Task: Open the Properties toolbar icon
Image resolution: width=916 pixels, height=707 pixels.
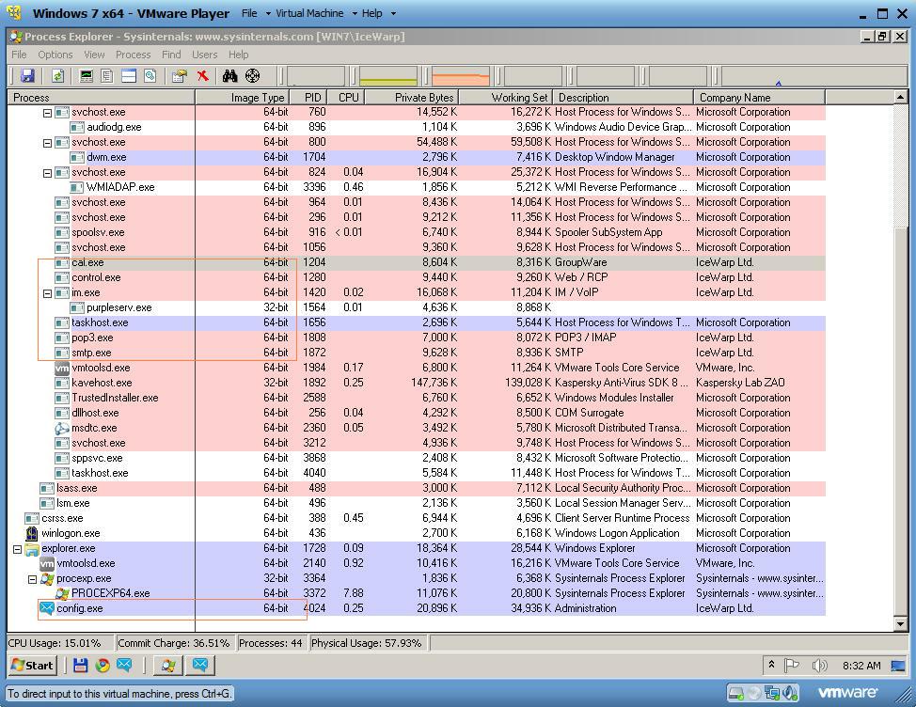Action: (180, 76)
